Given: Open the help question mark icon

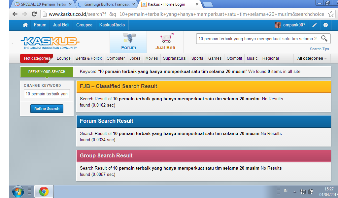Looking at the screenshot, I should coord(325,25).
